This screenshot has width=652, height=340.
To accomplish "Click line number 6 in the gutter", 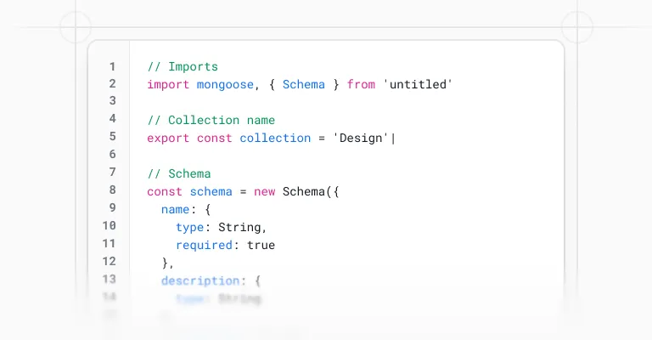I will coord(112,155).
